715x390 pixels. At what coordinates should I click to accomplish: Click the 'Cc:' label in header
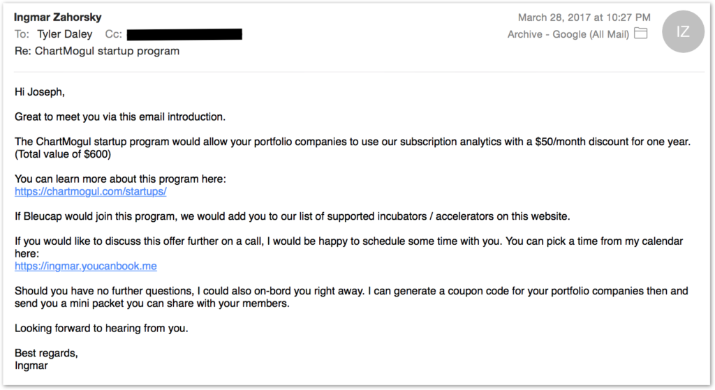[114, 34]
